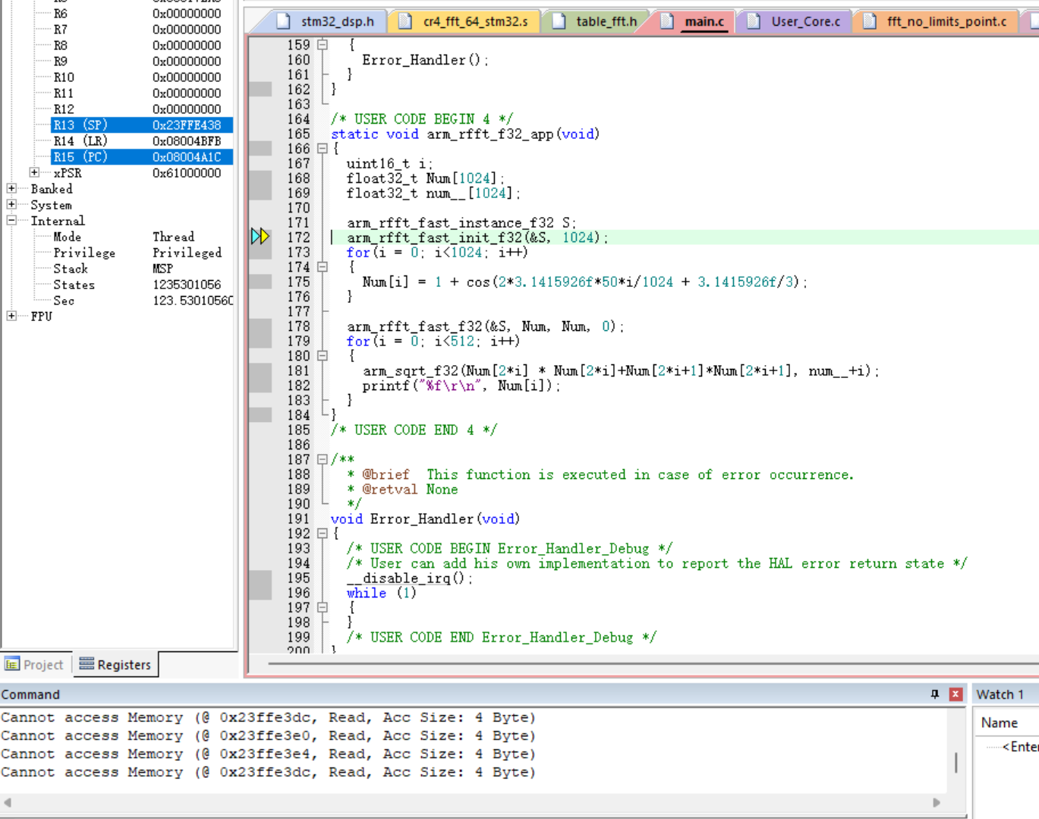Click the editor horizontal scrollbar
Screen dimensions: 1039x819
tap(653, 664)
